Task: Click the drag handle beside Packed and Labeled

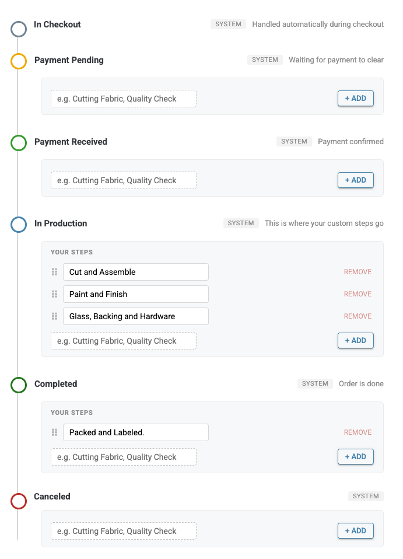Action: 54,432
